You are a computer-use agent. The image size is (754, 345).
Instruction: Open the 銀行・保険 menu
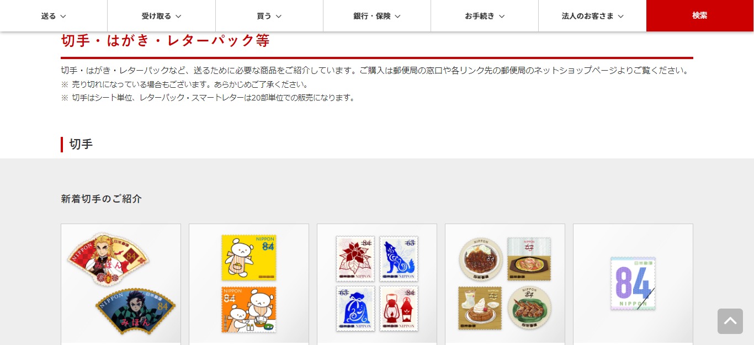tap(377, 16)
